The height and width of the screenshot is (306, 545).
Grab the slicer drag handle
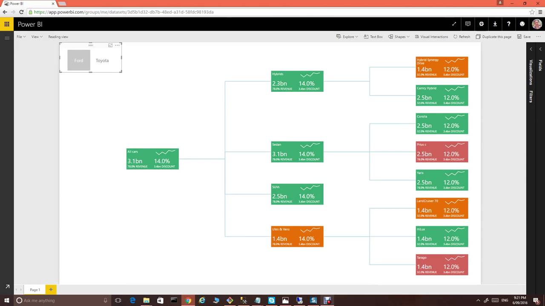(90, 45)
